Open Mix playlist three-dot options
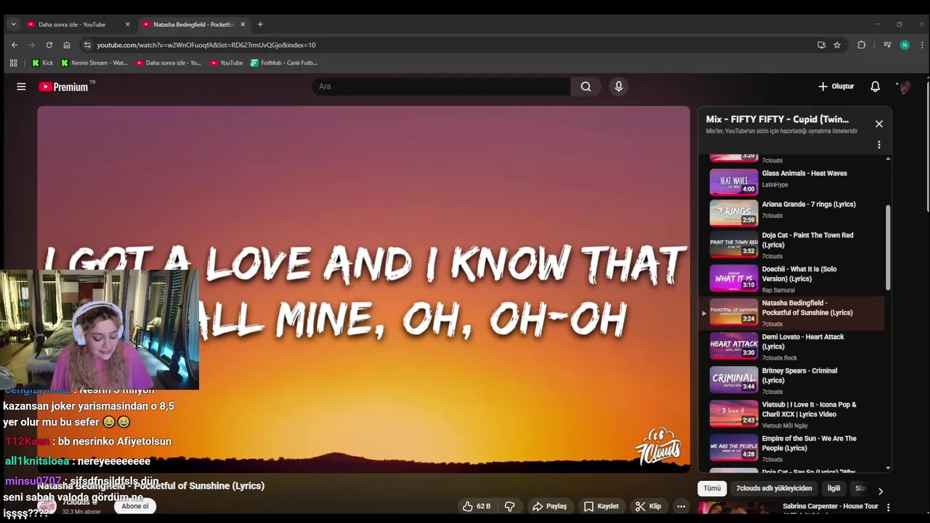The height and width of the screenshot is (523, 930). coord(879,145)
